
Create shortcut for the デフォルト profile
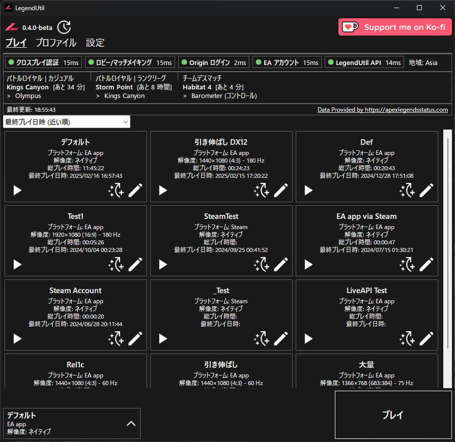pyautogui.click(x=116, y=191)
